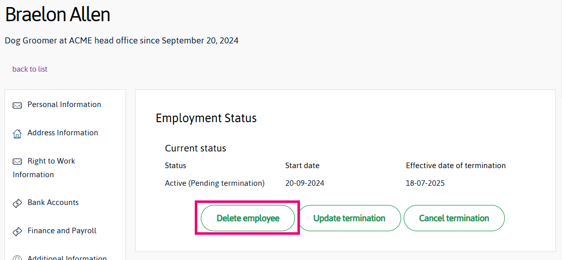Follow the back to list link
Screen dimensions: 562x260
pos(30,69)
